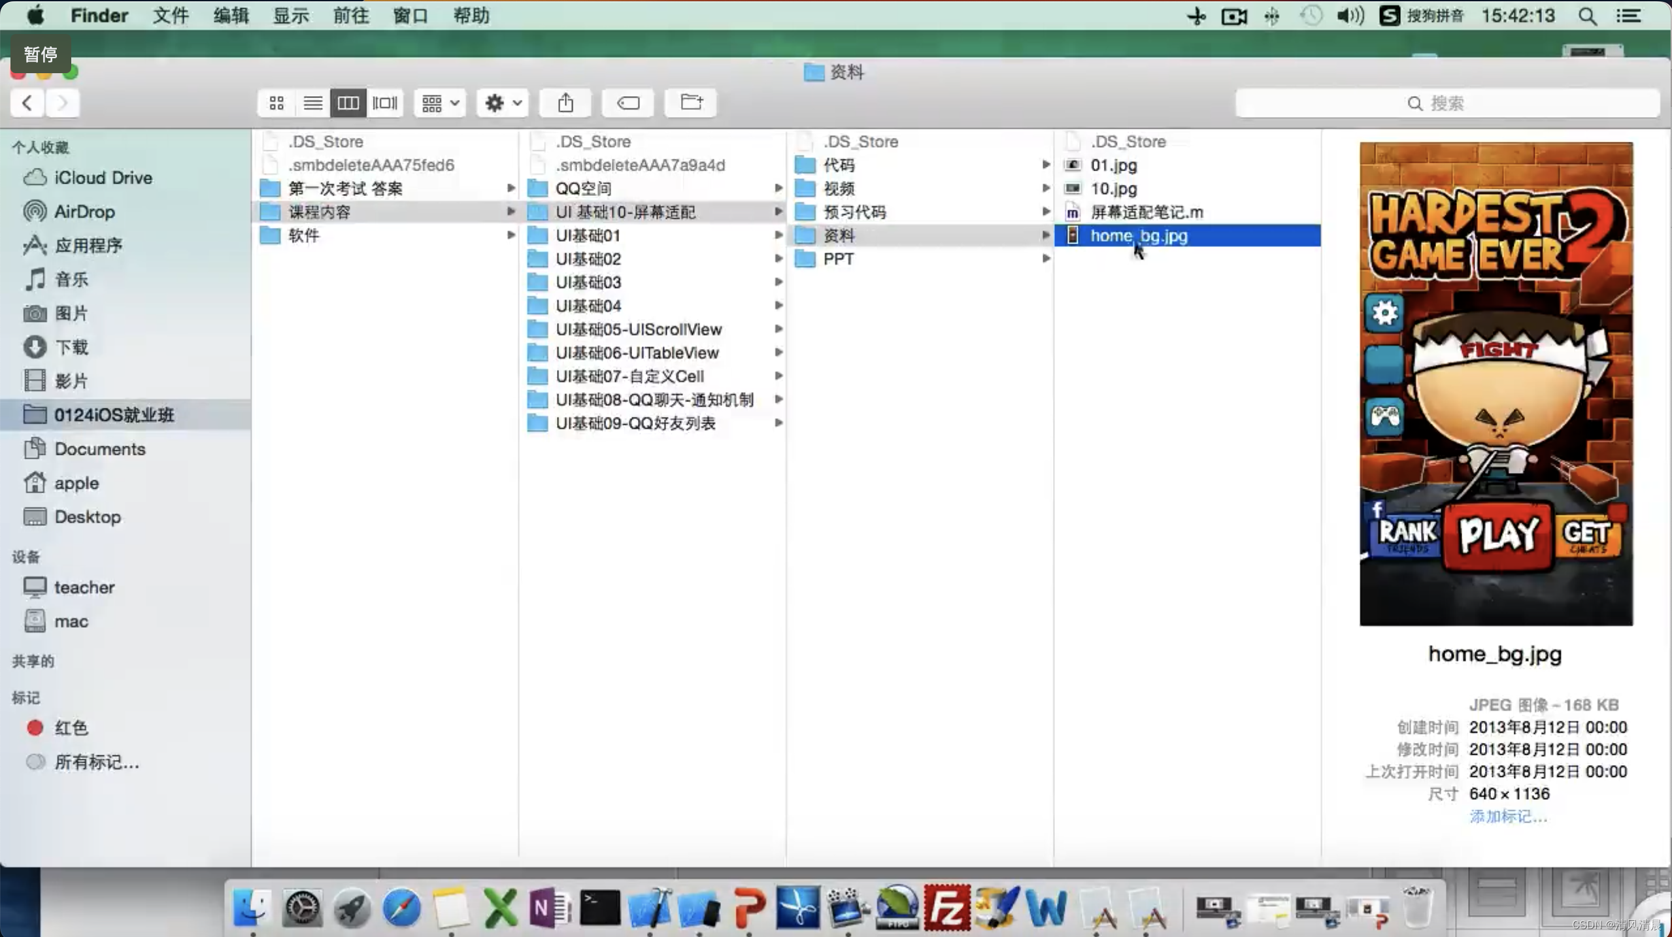Viewport: 1672px width, 937px height.
Task: Click 添加标记… link in preview
Action: [x=1508, y=816]
